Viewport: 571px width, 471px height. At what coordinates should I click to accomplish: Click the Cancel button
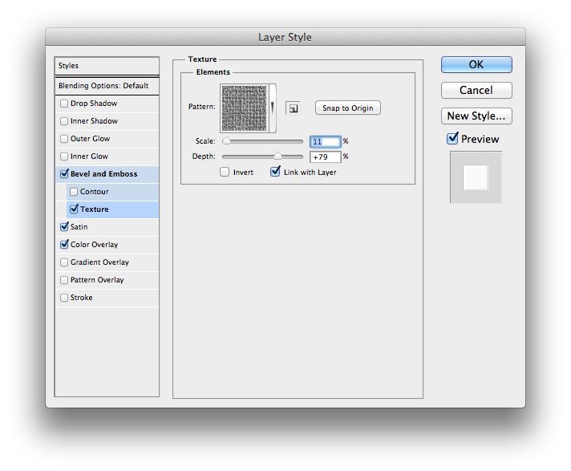coord(476,90)
